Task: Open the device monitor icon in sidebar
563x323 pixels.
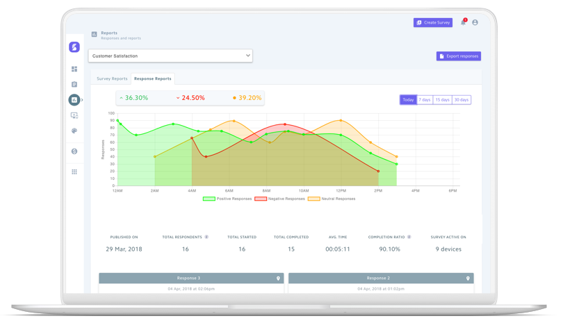Action: (x=74, y=115)
